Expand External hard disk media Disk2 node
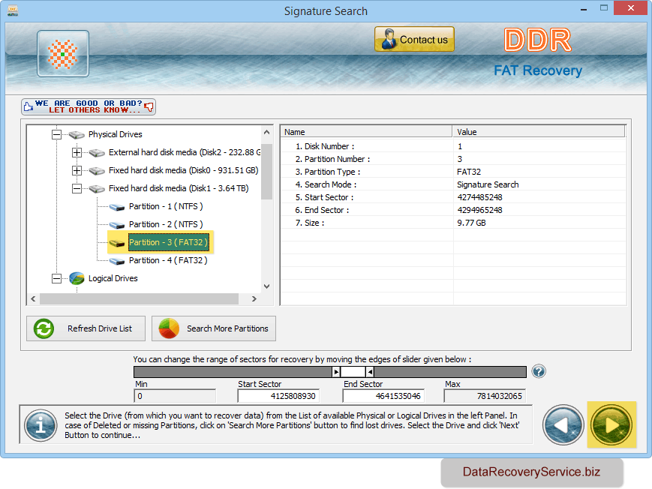Image resolution: width=652 pixels, height=489 pixels. (x=77, y=152)
